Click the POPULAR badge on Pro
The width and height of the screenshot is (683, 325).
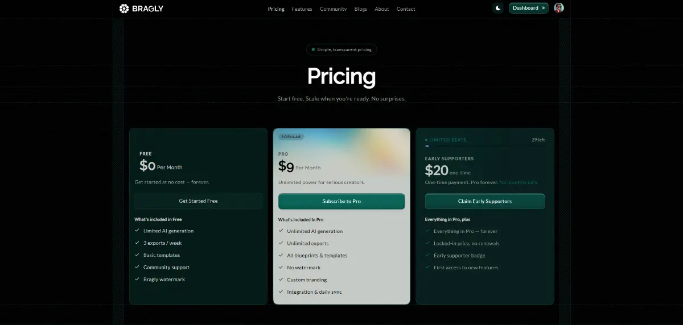pyautogui.click(x=291, y=137)
